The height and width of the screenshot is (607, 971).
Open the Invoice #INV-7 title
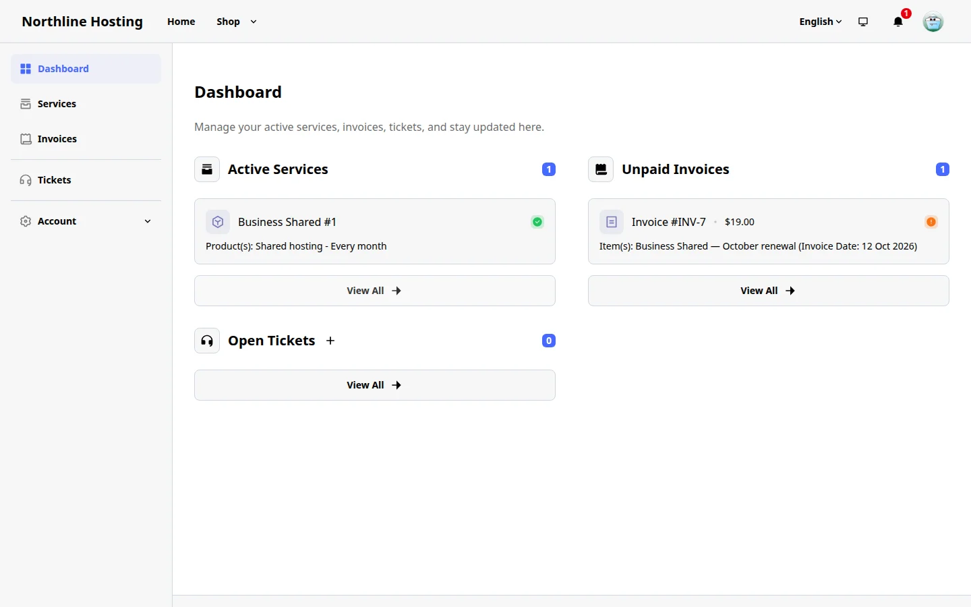(669, 222)
